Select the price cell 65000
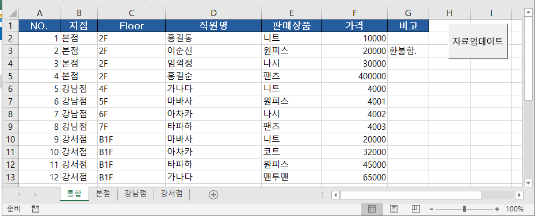Viewport: 535px width, 216px height. 354,177
